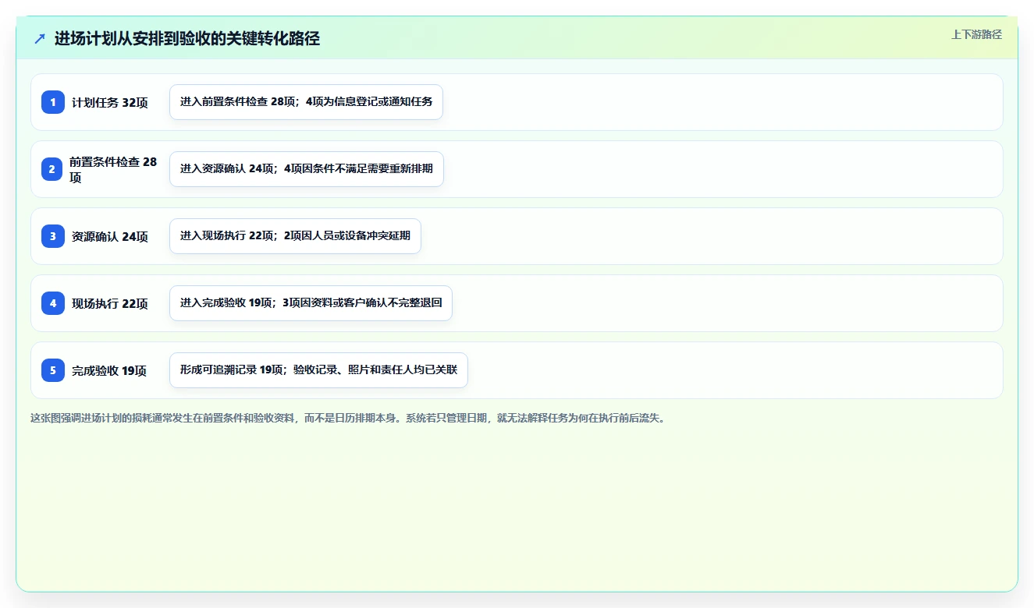1034x608 pixels.
Task: Click the 进入完成验收 19项 description box
Action: tap(311, 303)
